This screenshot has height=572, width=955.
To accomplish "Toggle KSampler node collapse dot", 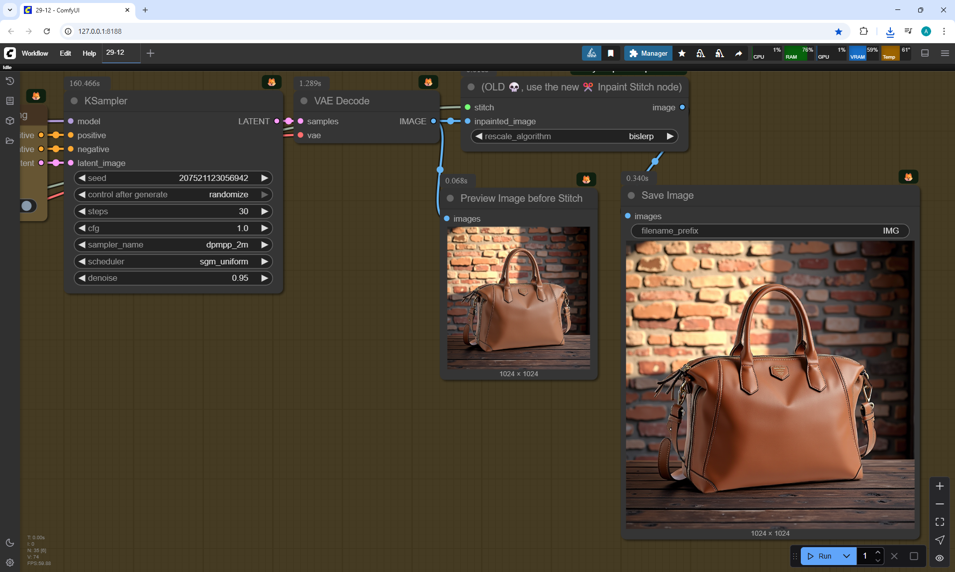I will click(x=74, y=101).
